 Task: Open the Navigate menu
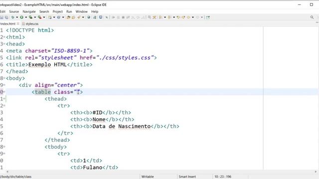pos(29,11)
